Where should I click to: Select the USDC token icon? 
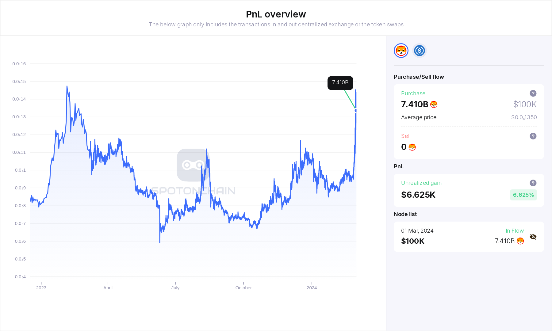pos(419,51)
